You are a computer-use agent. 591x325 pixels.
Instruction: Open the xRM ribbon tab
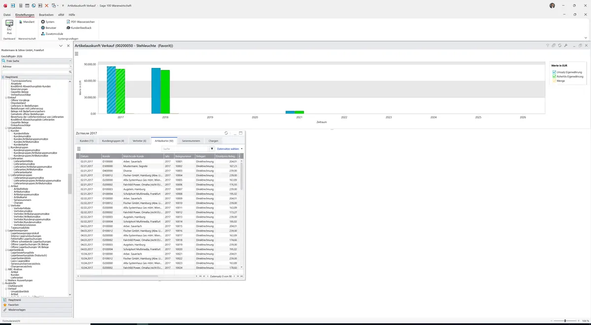[x=61, y=15]
